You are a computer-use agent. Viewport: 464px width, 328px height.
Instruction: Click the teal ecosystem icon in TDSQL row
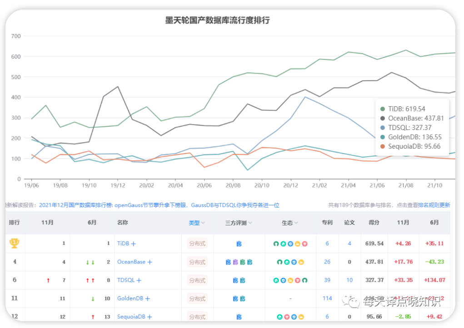coord(276,280)
